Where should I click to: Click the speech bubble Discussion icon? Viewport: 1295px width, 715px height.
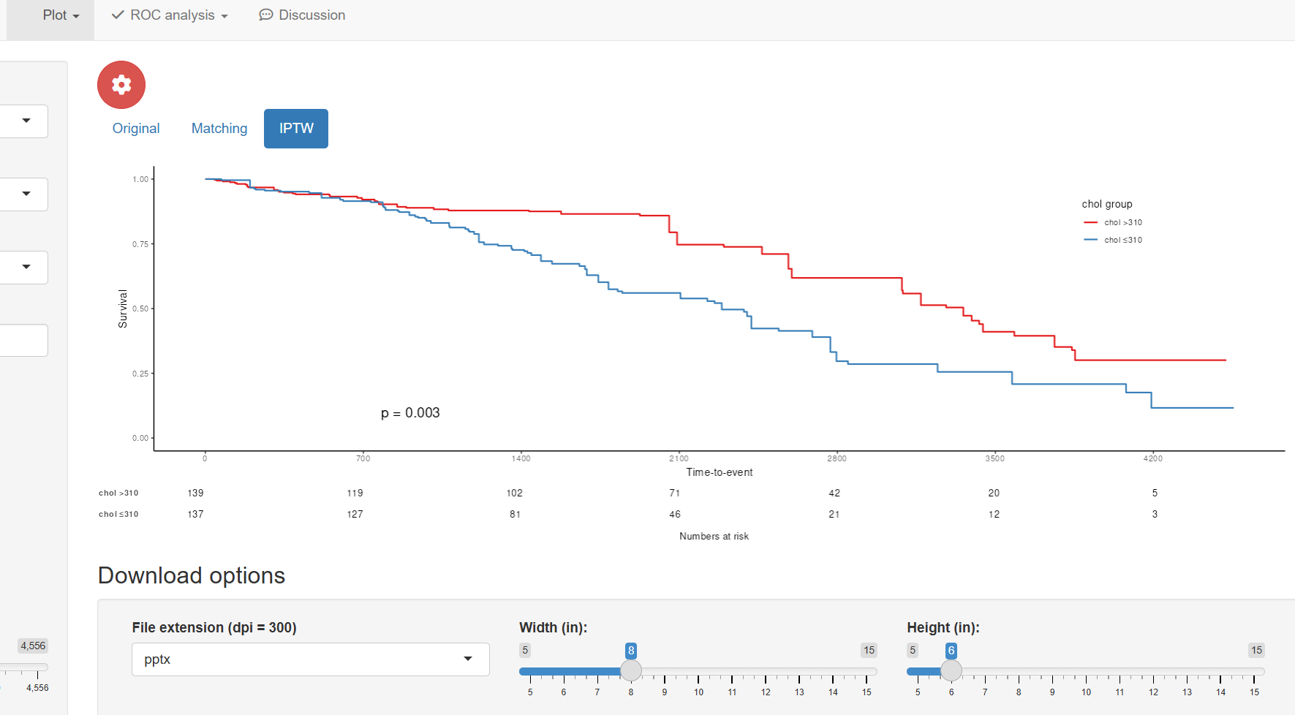coord(266,15)
